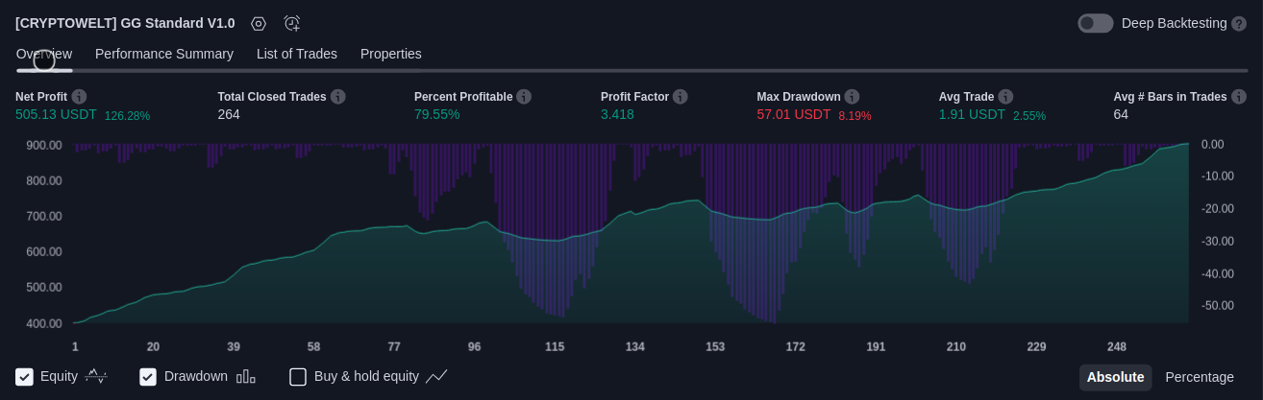Click info icon next to Avg Trade
Image resolution: width=1263 pixels, height=400 pixels.
[x=1005, y=97]
